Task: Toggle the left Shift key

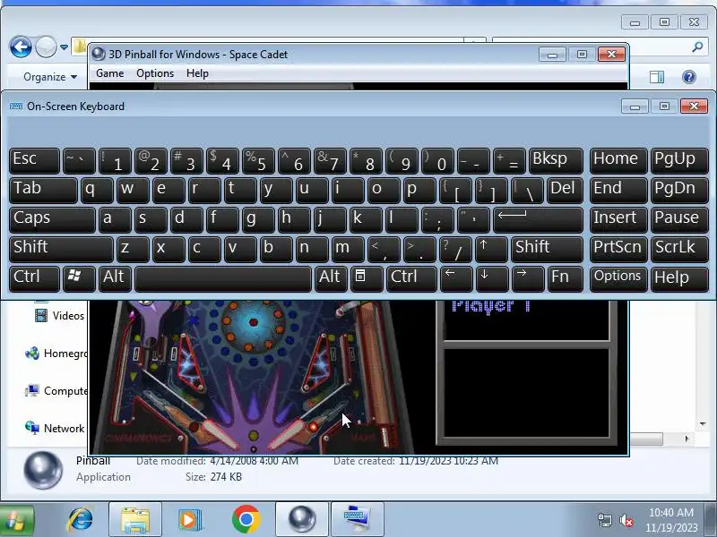Action: pyautogui.click(x=61, y=250)
